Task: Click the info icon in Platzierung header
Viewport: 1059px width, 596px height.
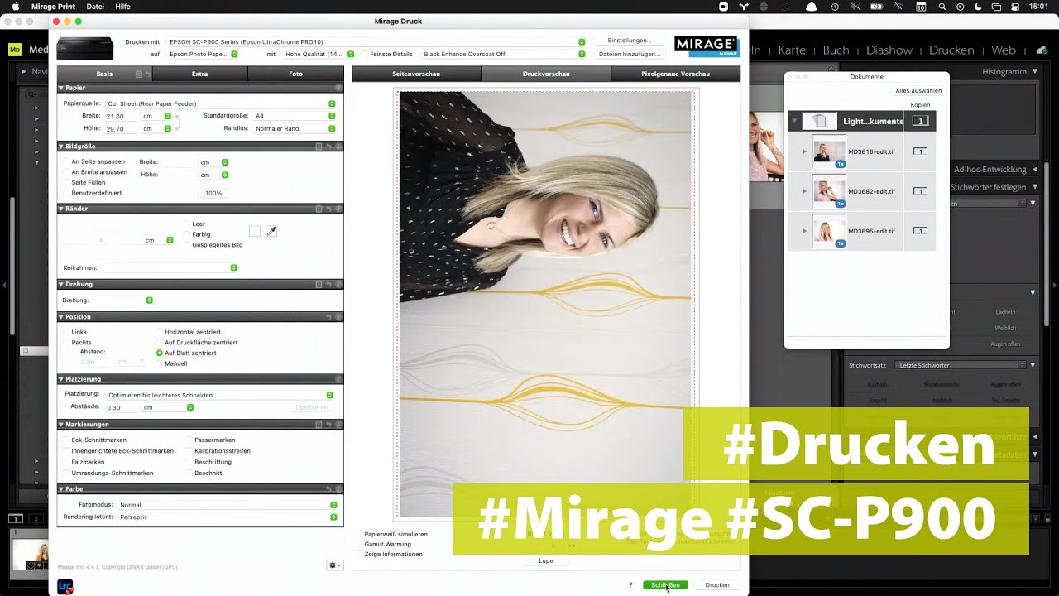Action: 338,379
